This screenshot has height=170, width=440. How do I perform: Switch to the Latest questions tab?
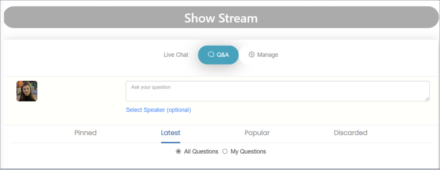171,133
